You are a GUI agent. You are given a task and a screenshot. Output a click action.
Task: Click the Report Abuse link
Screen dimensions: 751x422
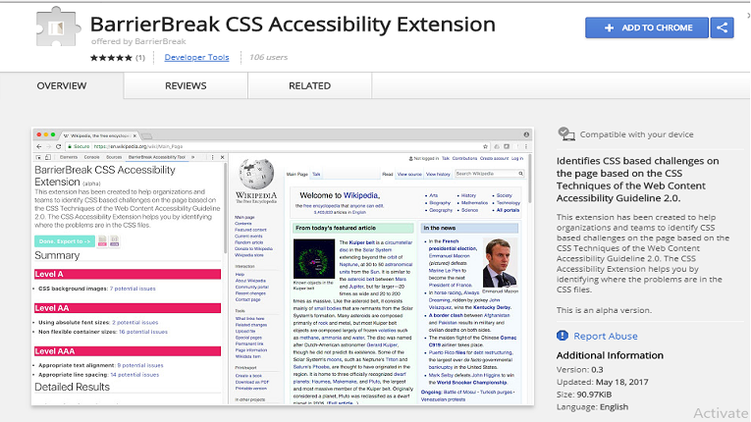pyautogui.click(x=606, y=337)
